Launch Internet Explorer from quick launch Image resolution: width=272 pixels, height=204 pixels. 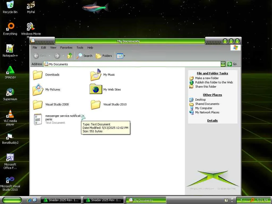pos(29,200)
